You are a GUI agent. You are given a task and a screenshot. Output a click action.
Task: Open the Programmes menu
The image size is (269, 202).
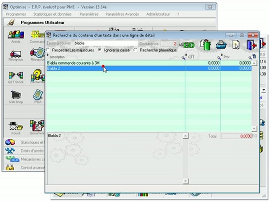click(x=16, y=14)
